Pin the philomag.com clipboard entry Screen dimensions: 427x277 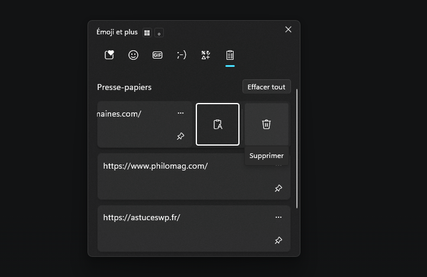(279, 188)
